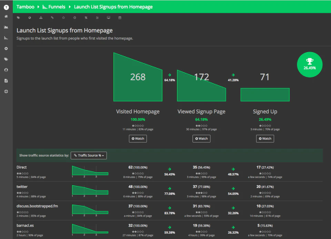Image resolution: width=331 pixels, height=239 pixels.
Task: Click the sitemap icon in the toolbar
Action: click(41, 18)
